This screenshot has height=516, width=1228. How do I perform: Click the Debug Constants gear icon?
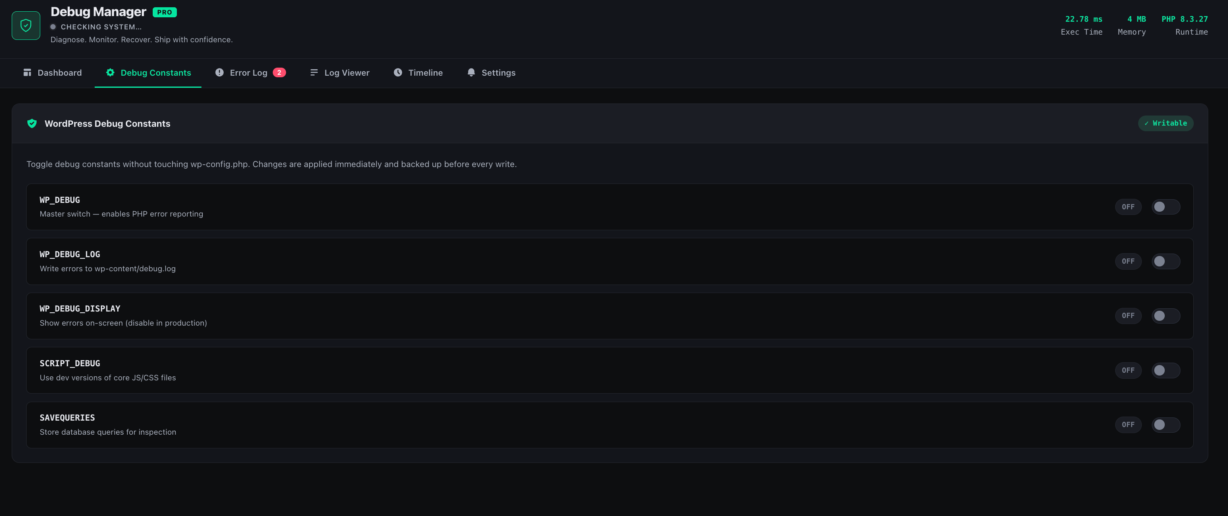[110, 72]
